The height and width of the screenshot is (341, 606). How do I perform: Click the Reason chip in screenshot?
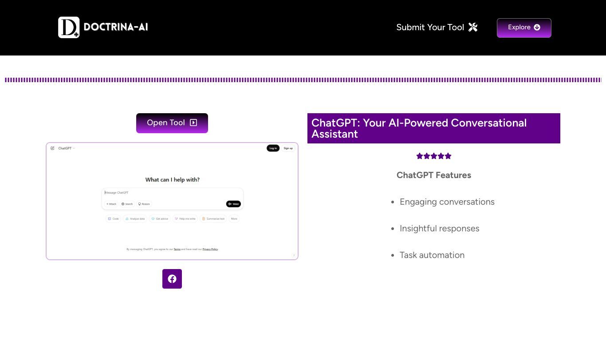click(x=144, y=204)
